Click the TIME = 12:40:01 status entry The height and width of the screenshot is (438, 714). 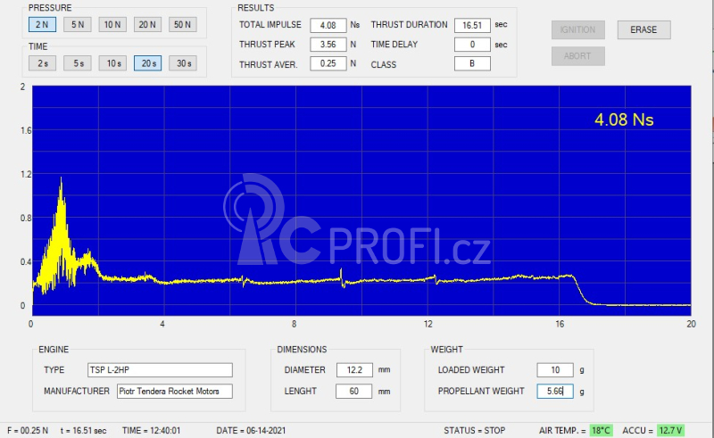pyautogui.click(x=151, y=430)
